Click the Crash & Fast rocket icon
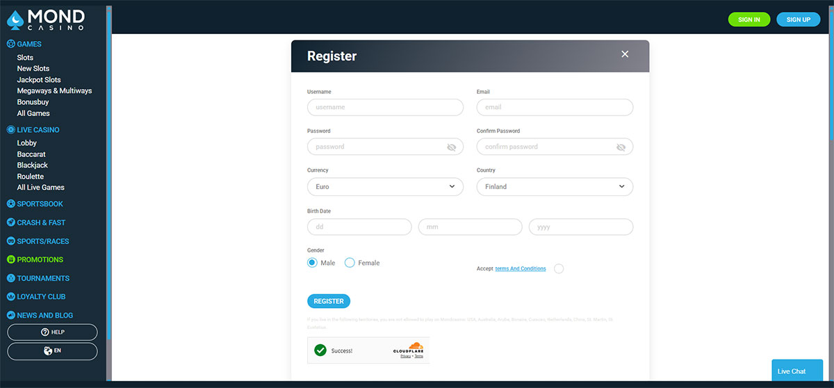Image resolution: width=834 pixels, height=388 pixels. (10, 223)
